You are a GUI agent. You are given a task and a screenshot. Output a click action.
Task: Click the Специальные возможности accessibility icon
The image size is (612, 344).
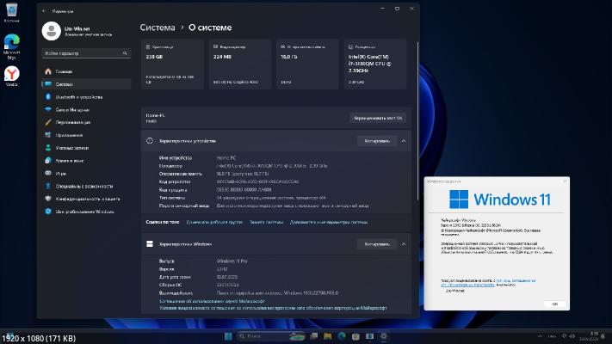click(x=48, y=186)
